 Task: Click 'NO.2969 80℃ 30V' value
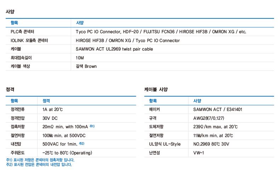(x=211, y=144)
